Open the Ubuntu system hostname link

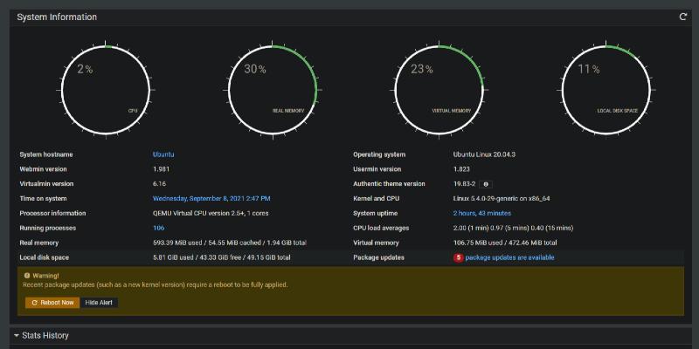point(163,154)
